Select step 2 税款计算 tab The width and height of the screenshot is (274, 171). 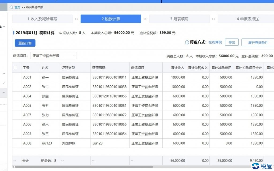111,19
